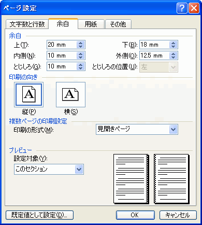Viewport: 202px width, 225px height.
Task: Switch to the 余白 tab
Action: tap(63, 23)
